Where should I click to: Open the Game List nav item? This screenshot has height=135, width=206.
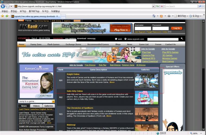[x=144, y=44]
